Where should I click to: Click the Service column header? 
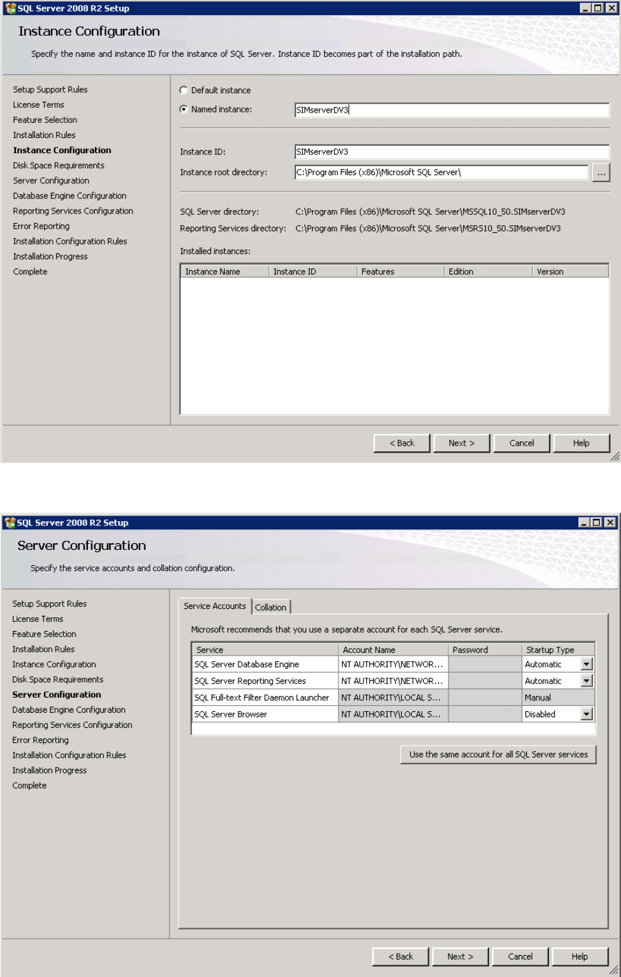point(265,650)
